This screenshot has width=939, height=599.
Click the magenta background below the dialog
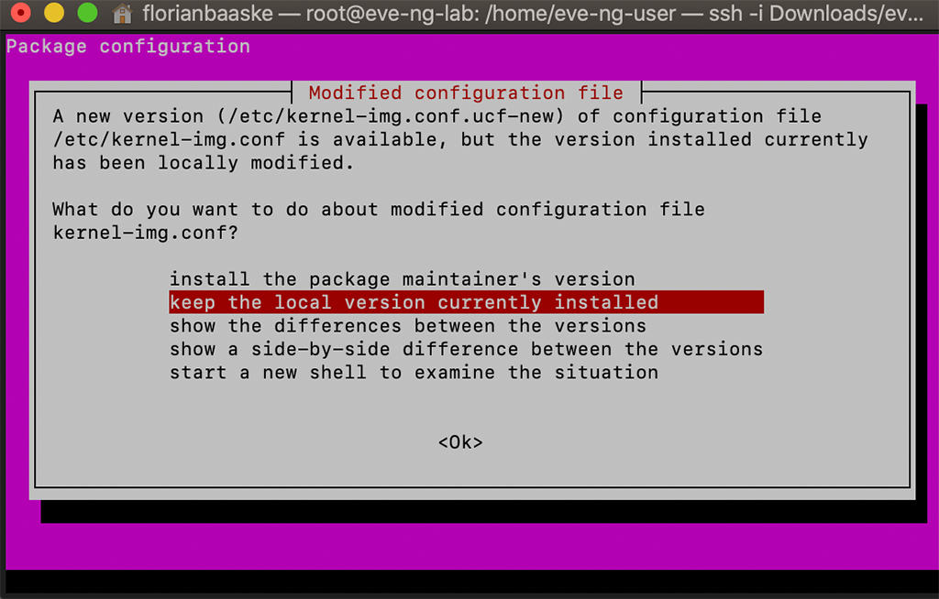coord(469,547)
